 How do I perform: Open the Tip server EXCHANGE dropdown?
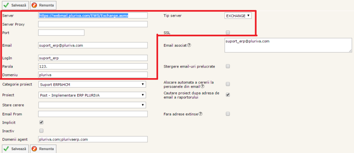point(238,16)
